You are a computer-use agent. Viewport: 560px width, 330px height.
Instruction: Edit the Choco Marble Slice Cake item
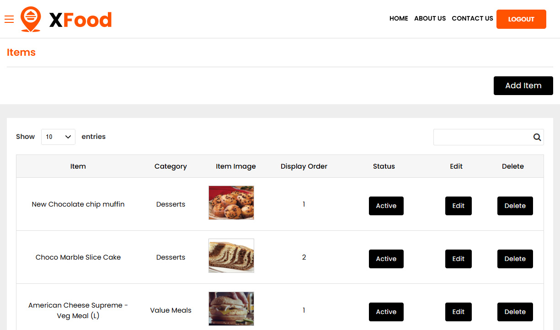pos(458,259)
